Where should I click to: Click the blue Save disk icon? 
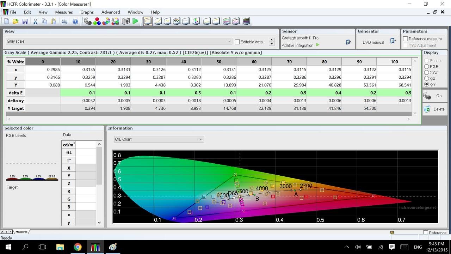[25, 22]
